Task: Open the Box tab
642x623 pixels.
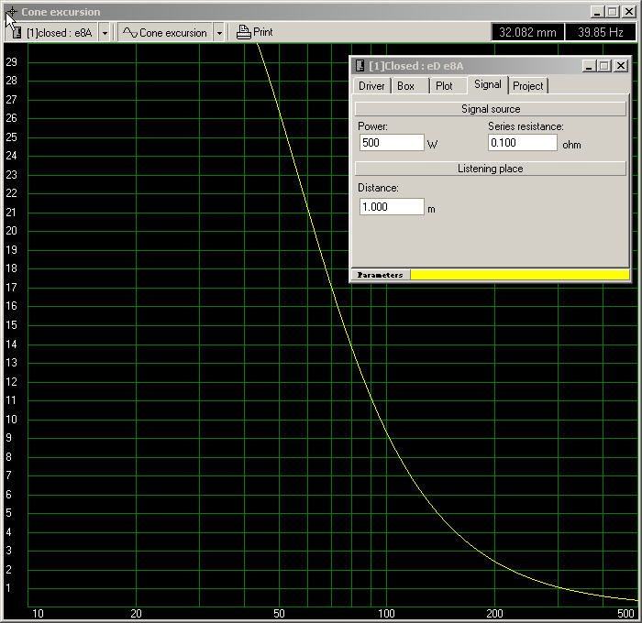Action: point(405,86)
